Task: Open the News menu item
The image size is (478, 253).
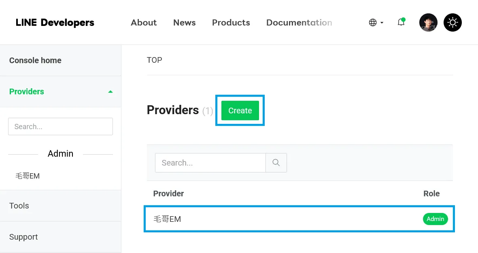Action: (185, 23)
